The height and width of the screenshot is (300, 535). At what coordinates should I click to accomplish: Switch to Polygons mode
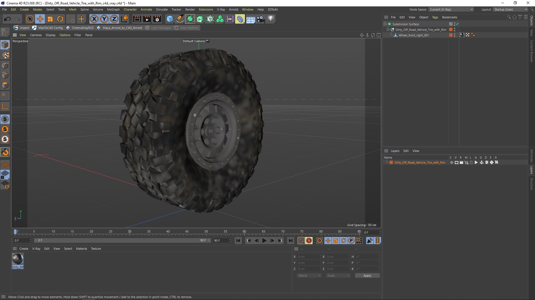click(x=5, y=85)
